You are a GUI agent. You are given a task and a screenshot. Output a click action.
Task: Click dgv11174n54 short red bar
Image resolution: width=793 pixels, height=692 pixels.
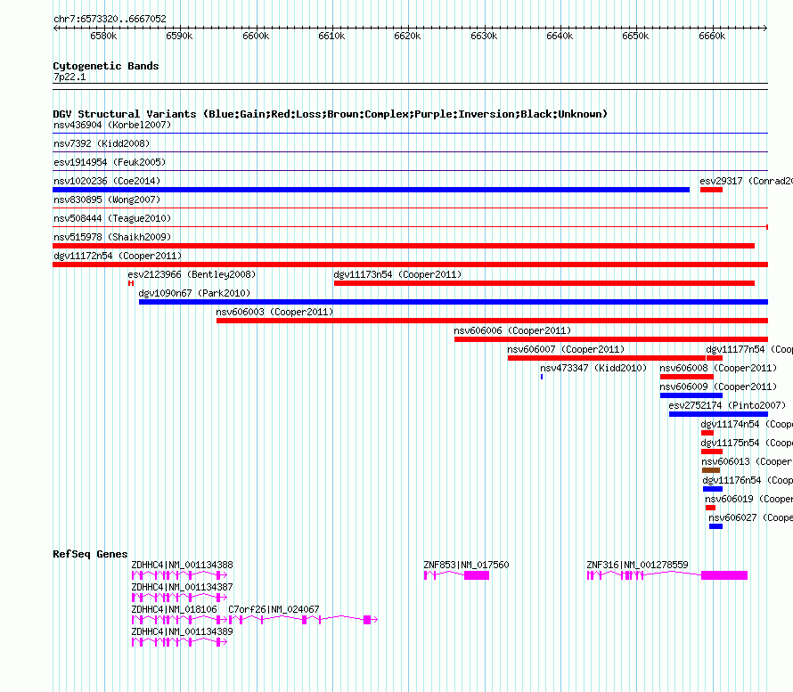click(707, 433)
